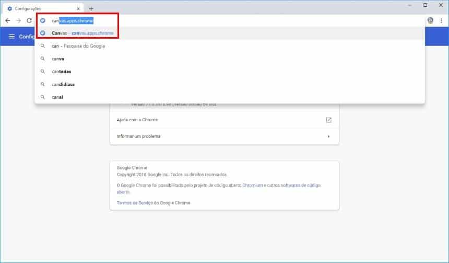The width and height of the screenshot is (449, 263).
Task: Click the Canvas app icon in suggestion row
Action: coord(43,33)
